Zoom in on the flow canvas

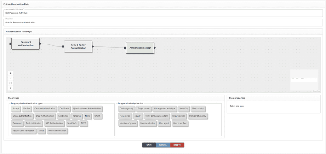coord(11,73)
